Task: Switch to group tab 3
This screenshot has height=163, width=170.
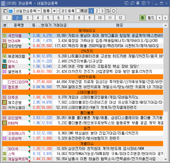Action: pos(27,18)
